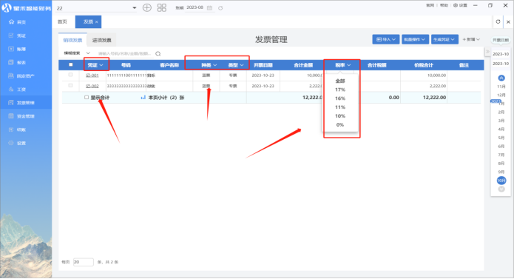Viewport: 514px width, 279px height.
Task: Click the bar chart icon near 本页小计
Action: coord(143,98)
